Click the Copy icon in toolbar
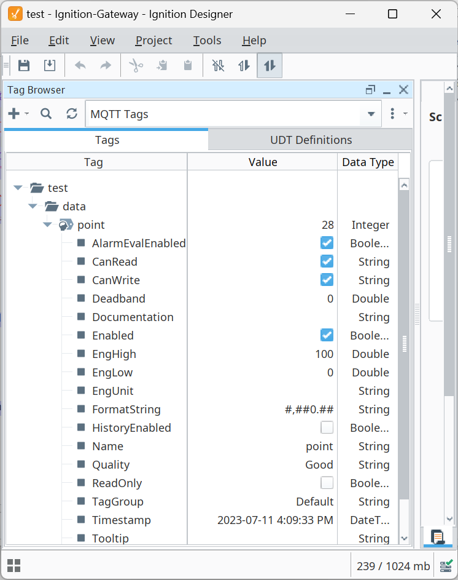This screenshot has width=458, height=580. [162, 65]
